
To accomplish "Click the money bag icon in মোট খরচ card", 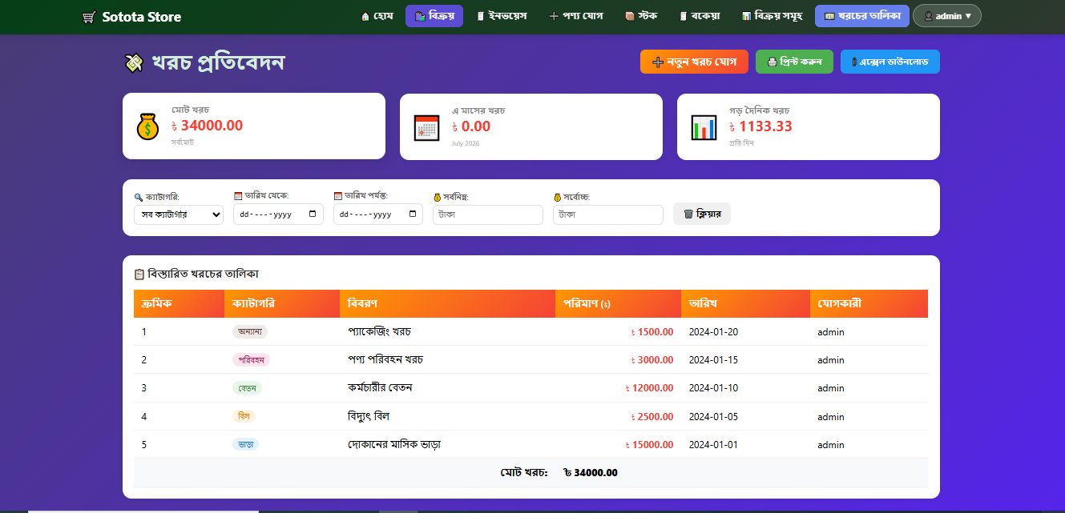I will pyautogui.click(x=147, y=126).
